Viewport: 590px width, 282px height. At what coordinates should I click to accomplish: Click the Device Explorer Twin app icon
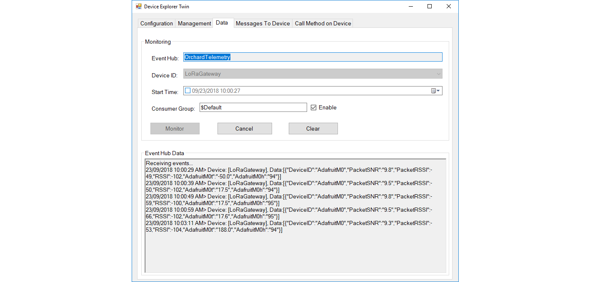(x=139, y=7)
